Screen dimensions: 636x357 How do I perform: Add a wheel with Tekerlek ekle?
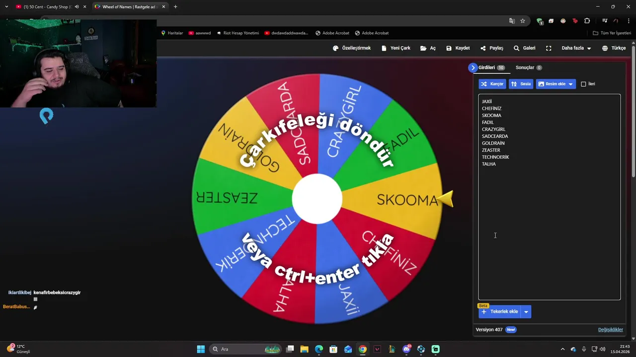pyautogui.click(x=499, y=311)
